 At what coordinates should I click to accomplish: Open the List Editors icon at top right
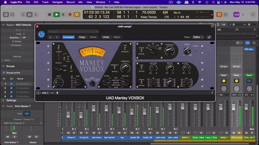pos(253,14)
